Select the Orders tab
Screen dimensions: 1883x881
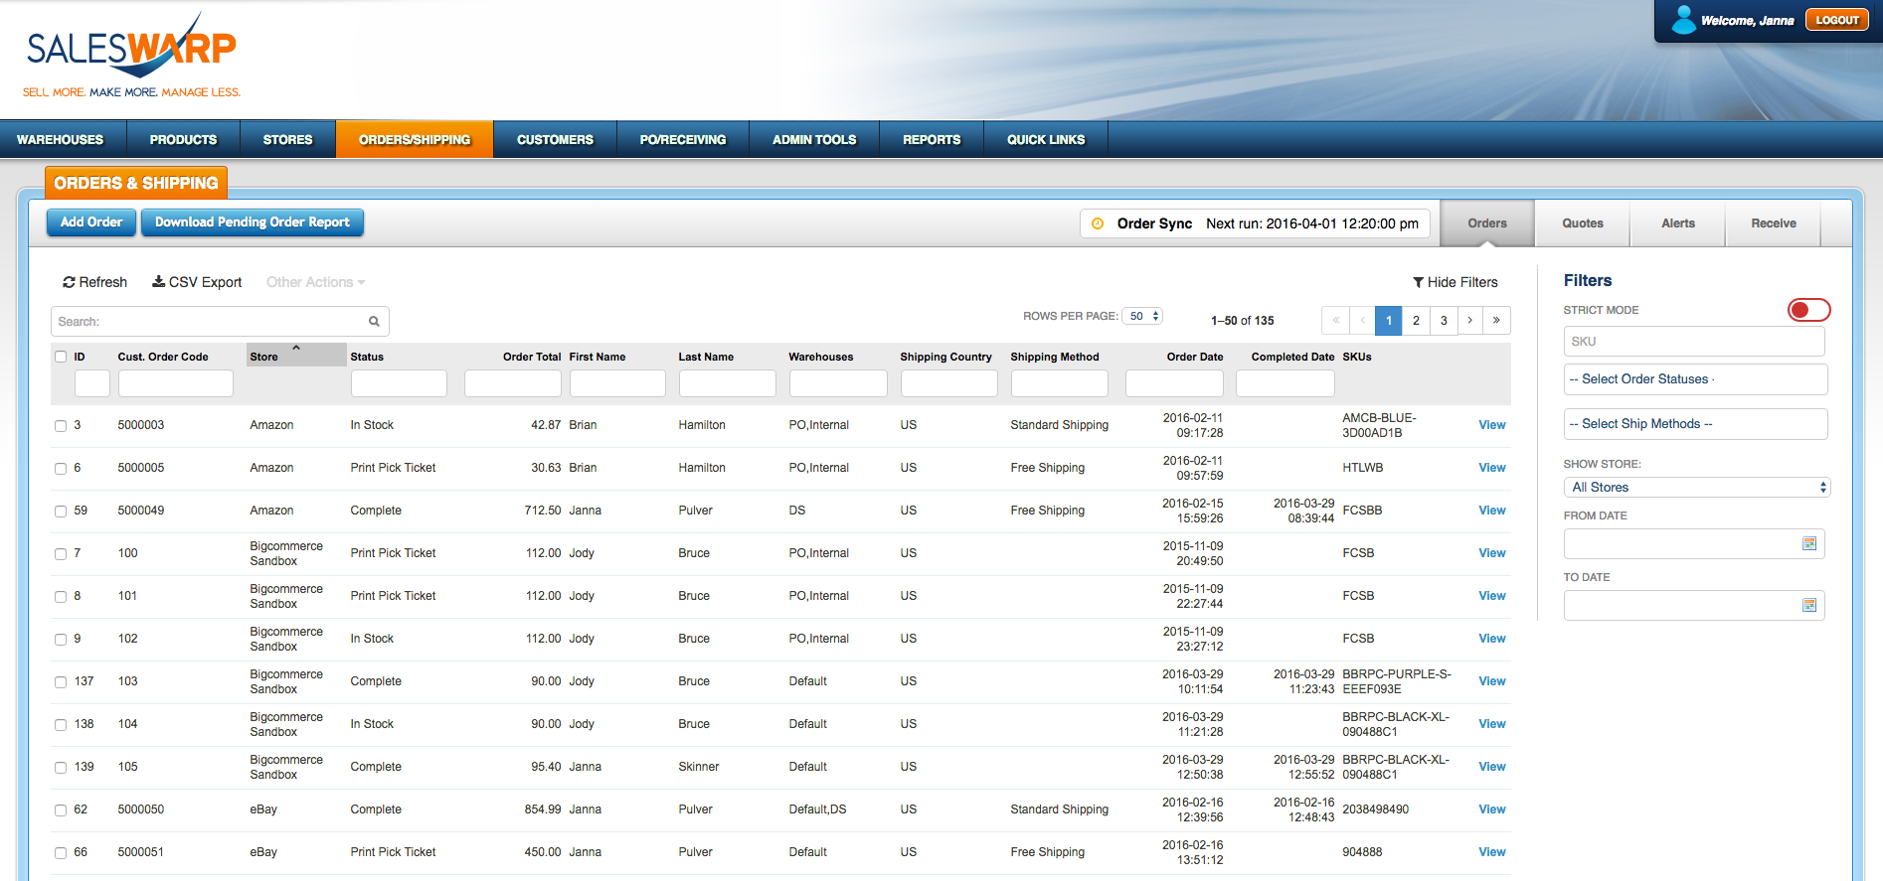1487,223
